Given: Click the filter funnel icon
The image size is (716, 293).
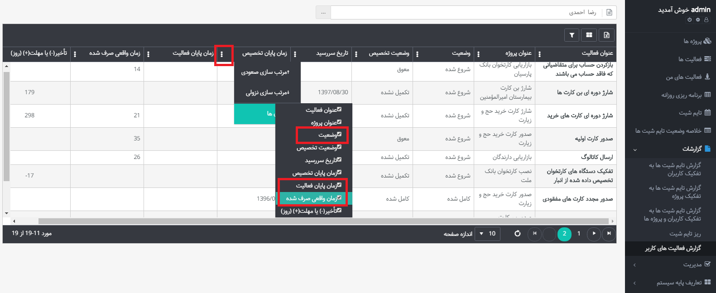Looking at the screenshot, I should (x=572, y=35).
